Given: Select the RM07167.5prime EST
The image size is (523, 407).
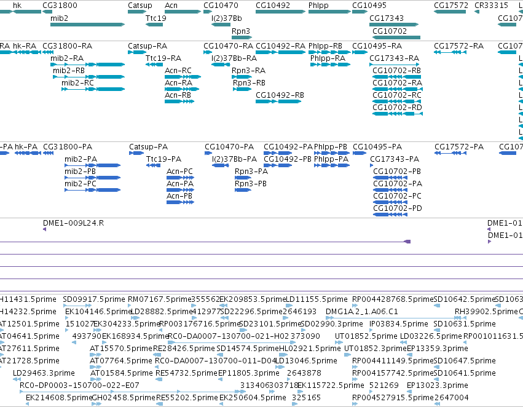Looking at the screenshot, I should click(x=130, y=305).
